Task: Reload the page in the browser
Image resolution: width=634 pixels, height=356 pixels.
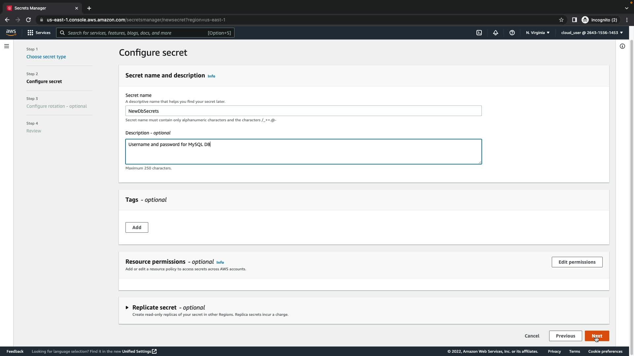Action: (28, 20)
